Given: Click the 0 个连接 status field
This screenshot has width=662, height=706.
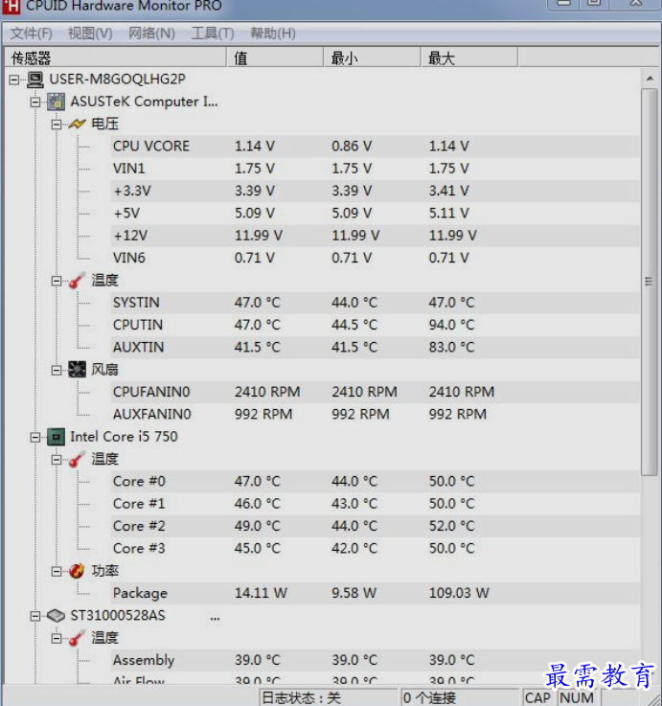Looking at the screenshot, I should click(x=459, y=697).
